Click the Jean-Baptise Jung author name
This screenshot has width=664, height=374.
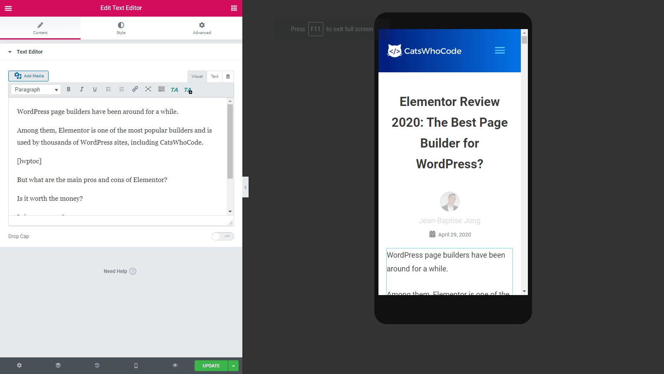pos(449,221)
